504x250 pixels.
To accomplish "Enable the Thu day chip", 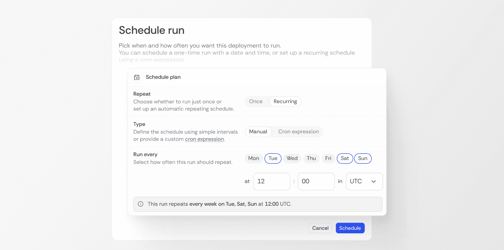I will point(311,158).
